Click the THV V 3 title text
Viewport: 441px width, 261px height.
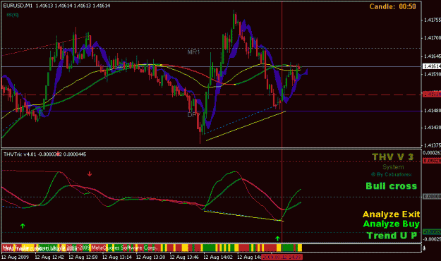point(392,157)
